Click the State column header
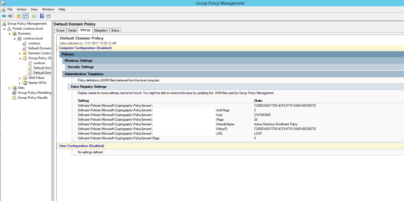The height and width of the screenshot is (201, 404). pyautogui.click(x=258, y=101)
